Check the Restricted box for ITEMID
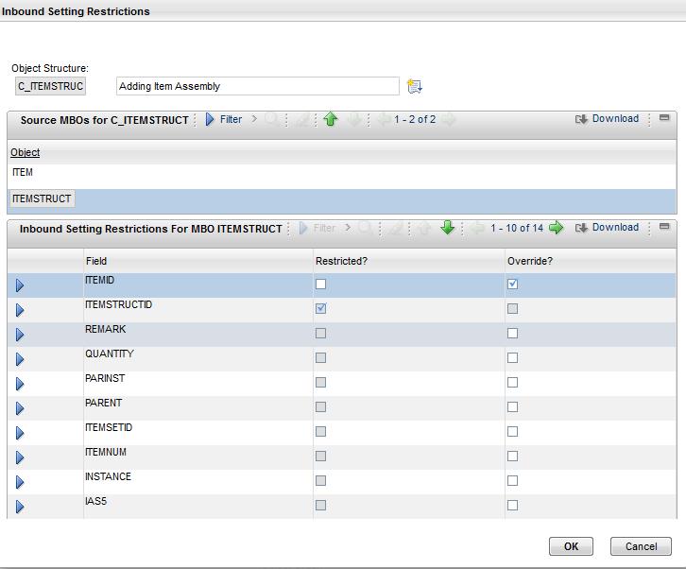The height and width of the screenshot is (569, 686). [x=320, y=284]
